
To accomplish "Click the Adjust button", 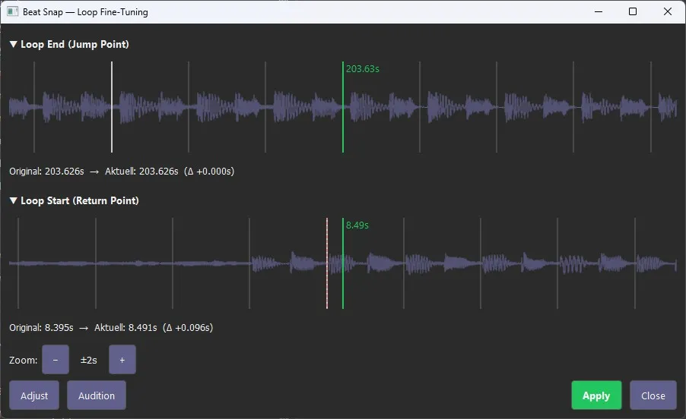I will 34,395.
